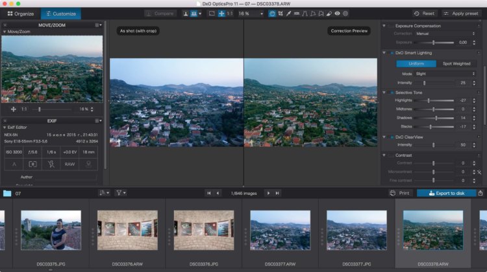Jump to last image in filmstrip
This screenshot has width=487, height=272.
click(277, 193)
